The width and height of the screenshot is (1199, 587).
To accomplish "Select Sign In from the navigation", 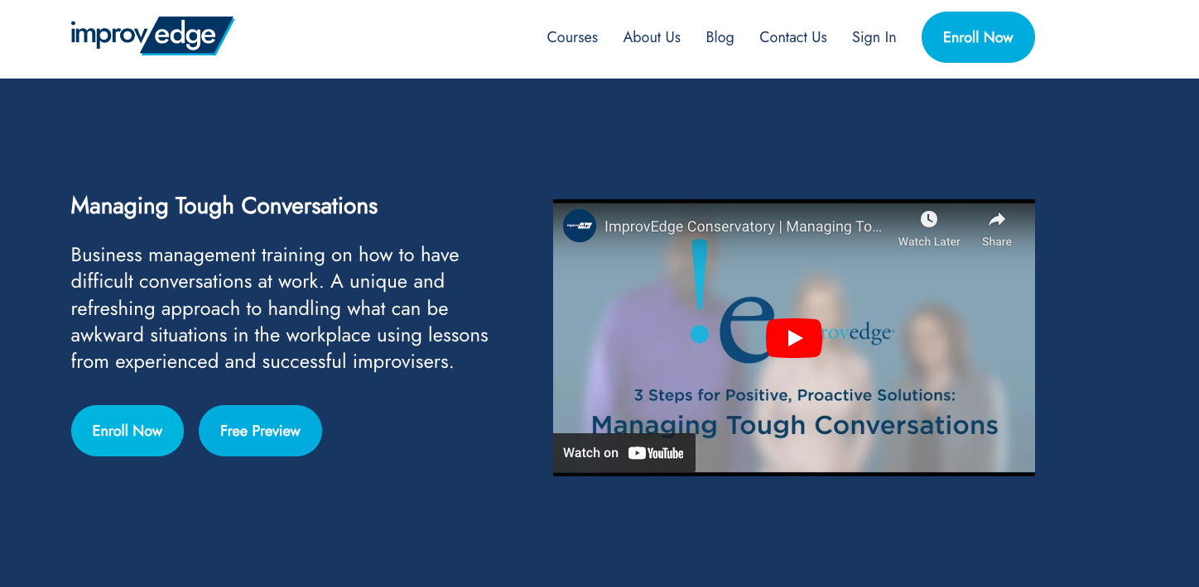I will [x=874, y=37].
